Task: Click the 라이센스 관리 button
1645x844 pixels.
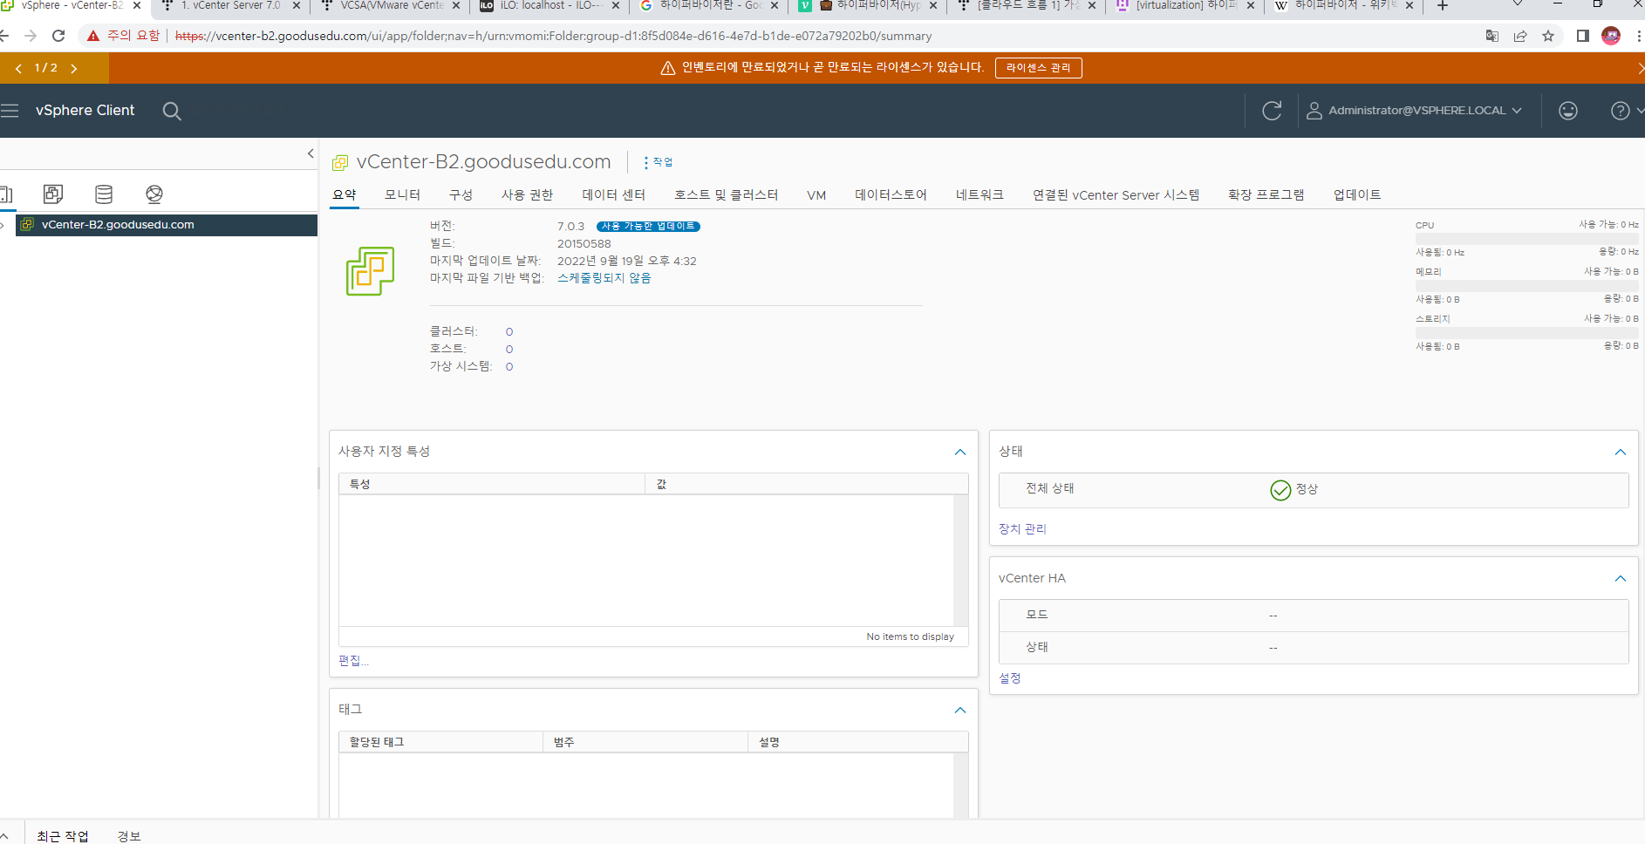Action: 1038,68
